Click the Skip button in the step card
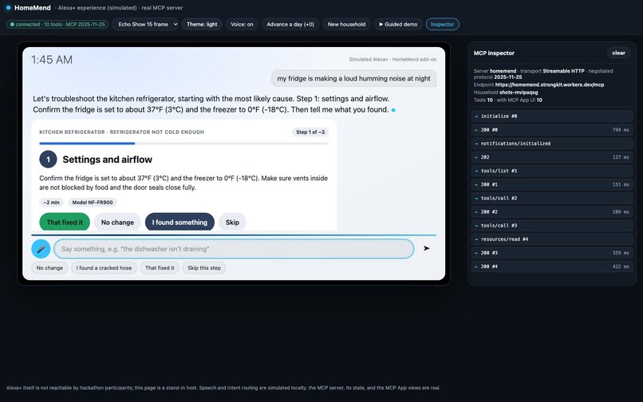 (232, 222)
